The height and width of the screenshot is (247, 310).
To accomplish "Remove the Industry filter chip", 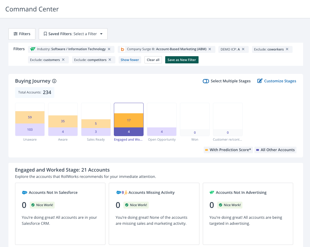I will (x=109, y=49).
